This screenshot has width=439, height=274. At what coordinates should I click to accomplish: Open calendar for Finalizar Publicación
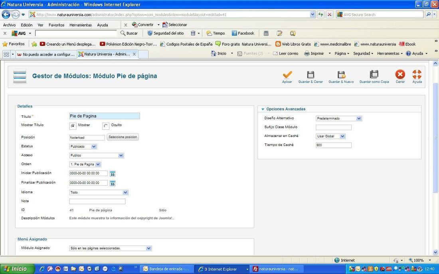point(112,183)
